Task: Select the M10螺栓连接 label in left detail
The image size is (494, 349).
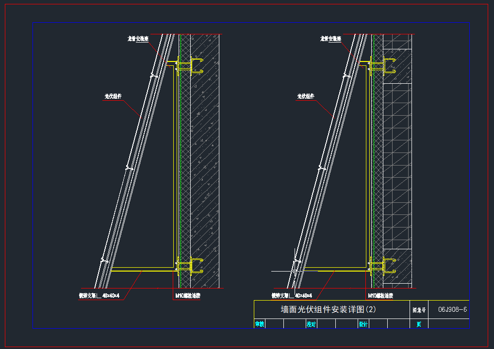Action: (x=188, y=295)
